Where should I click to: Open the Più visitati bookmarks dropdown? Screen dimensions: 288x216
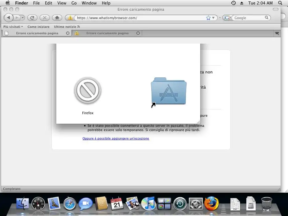[x=13, y=27]
